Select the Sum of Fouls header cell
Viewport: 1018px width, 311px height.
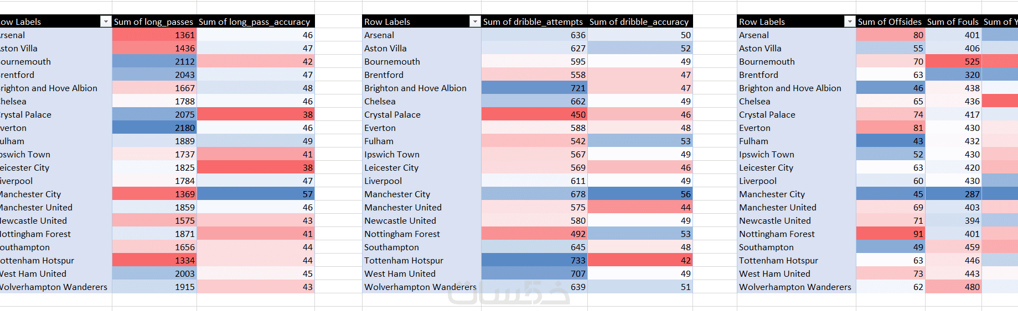click(953, 22)
